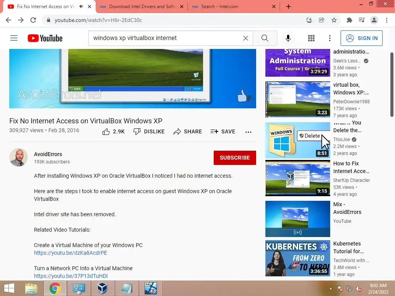The image size is (395, 296).
Task: Share the video
Action: tap(188, 131)
